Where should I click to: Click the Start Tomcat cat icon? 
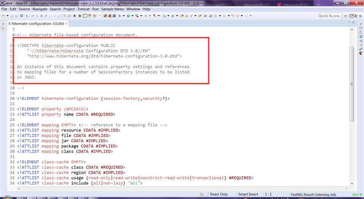click(105, 16)
